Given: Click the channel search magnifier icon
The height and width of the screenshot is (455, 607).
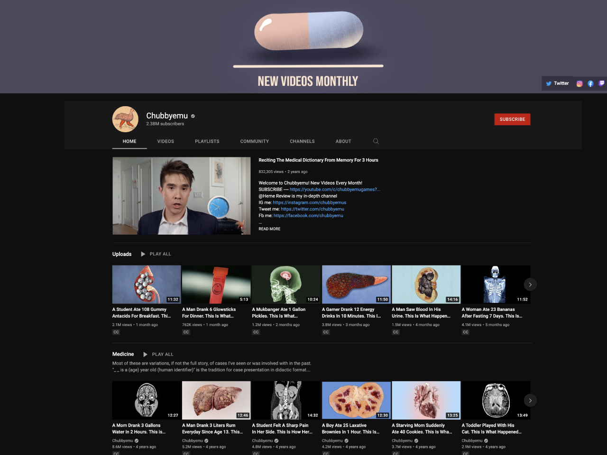Looking at the screenshot, I should [x=376, y=141].
